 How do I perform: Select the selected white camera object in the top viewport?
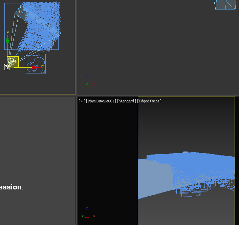(x=7, y=67)
